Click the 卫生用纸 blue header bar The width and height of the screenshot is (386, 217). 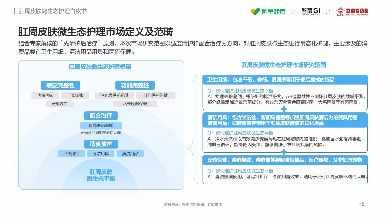tap(285, 80)
